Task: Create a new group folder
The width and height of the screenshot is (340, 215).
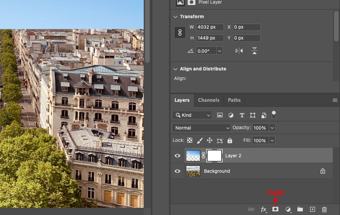Action: tap(300, 209)
